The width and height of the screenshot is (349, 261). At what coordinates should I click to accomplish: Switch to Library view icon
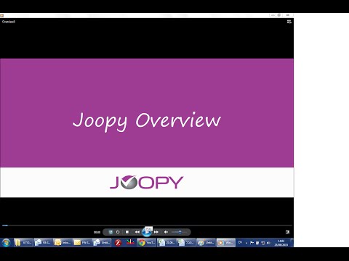pos(289,22)
